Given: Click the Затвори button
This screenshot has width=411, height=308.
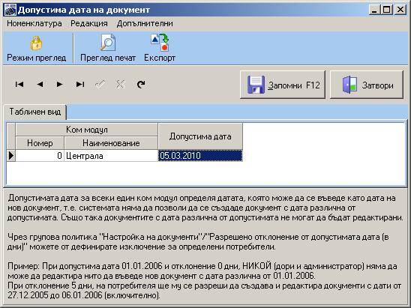Looking at the screenshot, I should 367,85.
